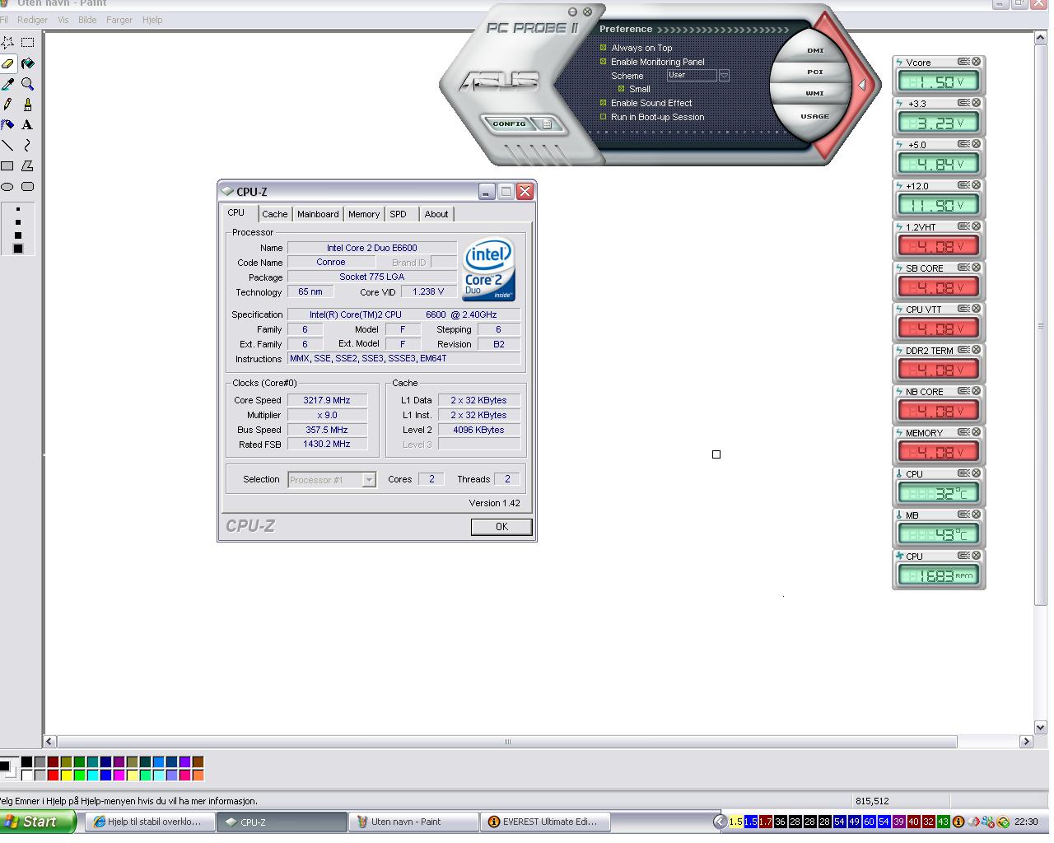This screenshot has height=843, width=1054.
Task: Close the +3.3 voltage monitor panel
Action: coord(977,103)
